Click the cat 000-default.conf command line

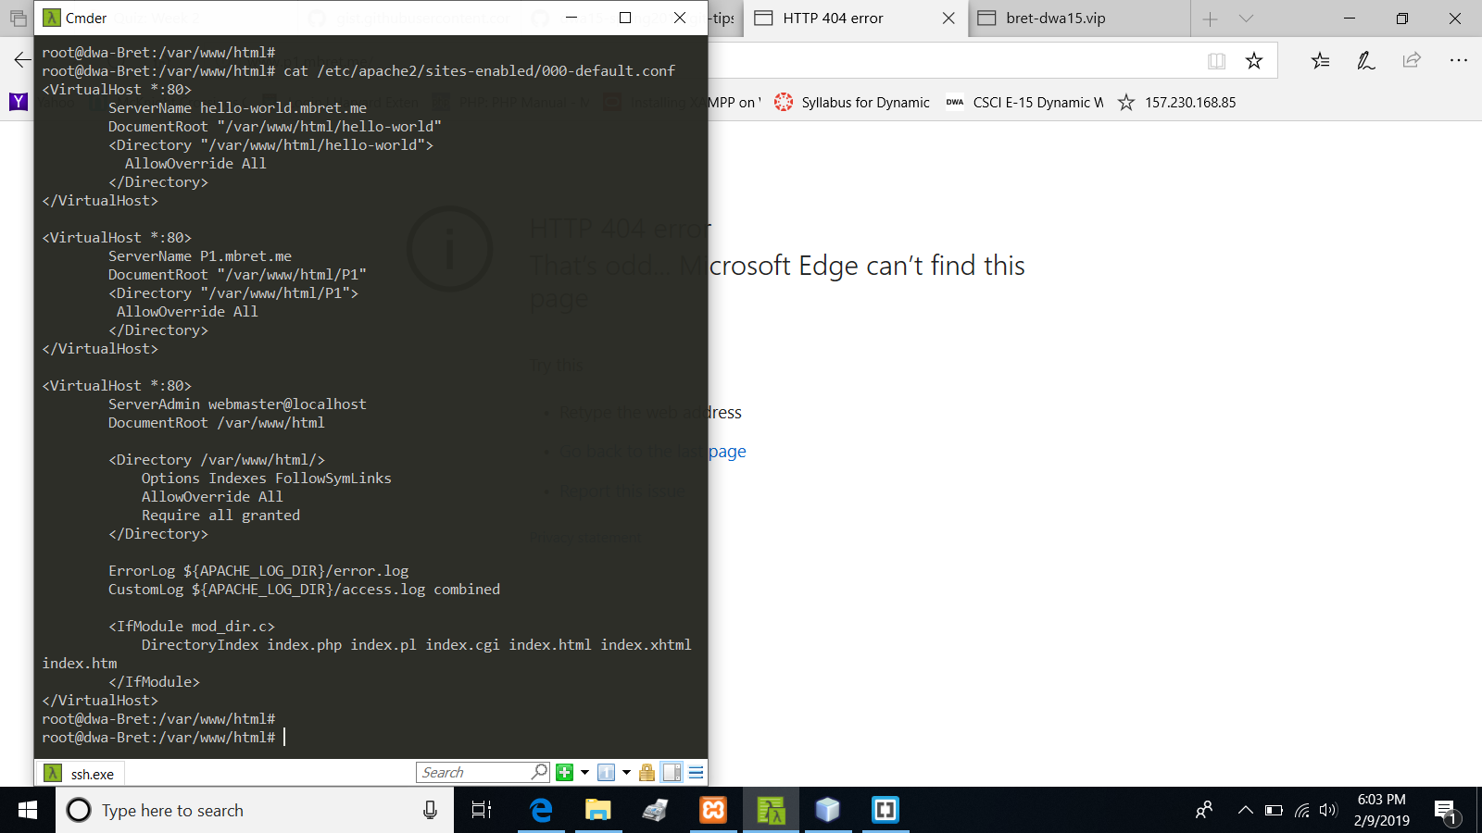pyautogui.click(x=358, y=71)
